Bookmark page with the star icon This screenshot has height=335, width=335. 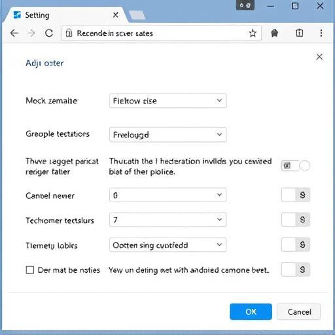point(253,33)
